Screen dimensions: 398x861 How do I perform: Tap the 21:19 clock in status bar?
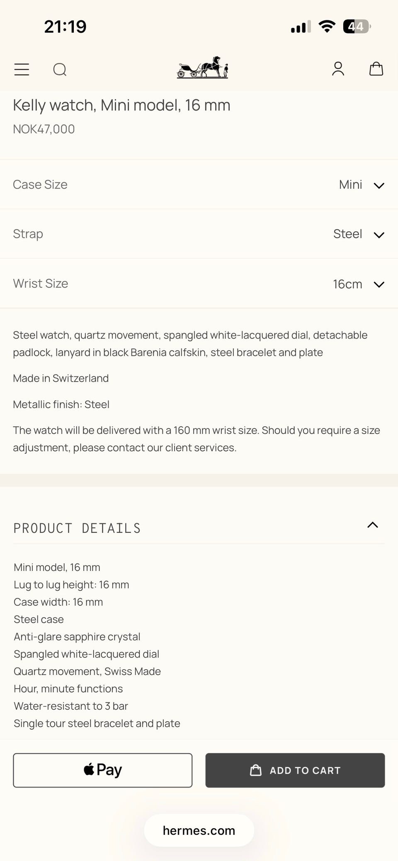tap(66, 27)
